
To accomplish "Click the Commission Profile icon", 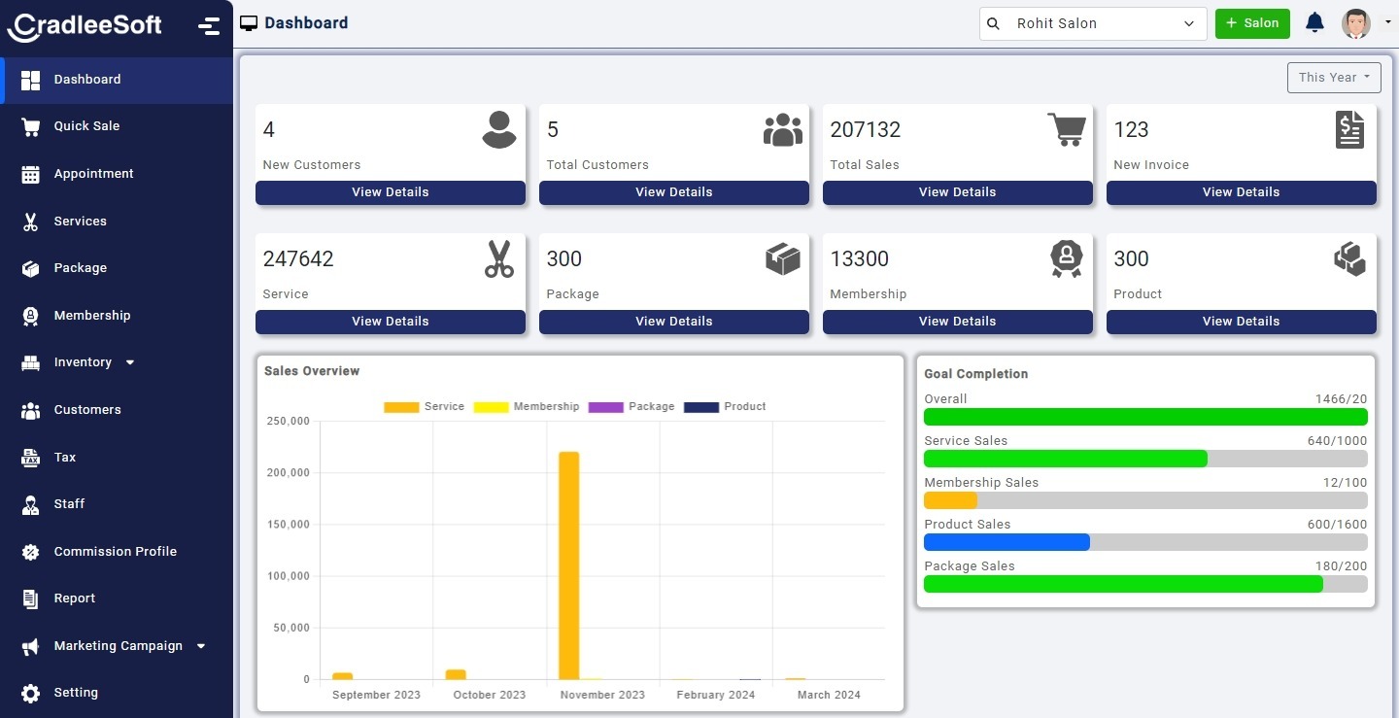I will point(29,551).
